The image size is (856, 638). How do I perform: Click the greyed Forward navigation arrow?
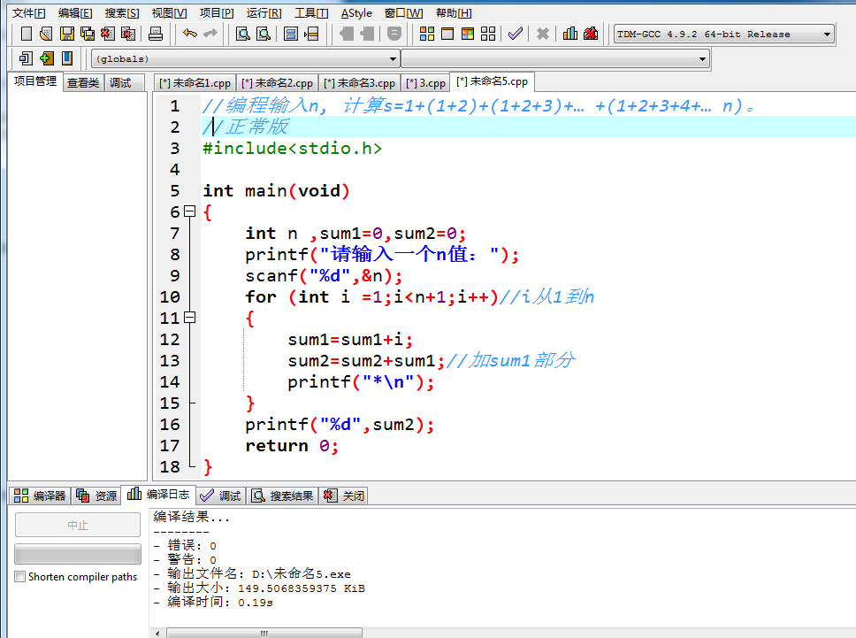pyautogui.click(x=367, y=34)
